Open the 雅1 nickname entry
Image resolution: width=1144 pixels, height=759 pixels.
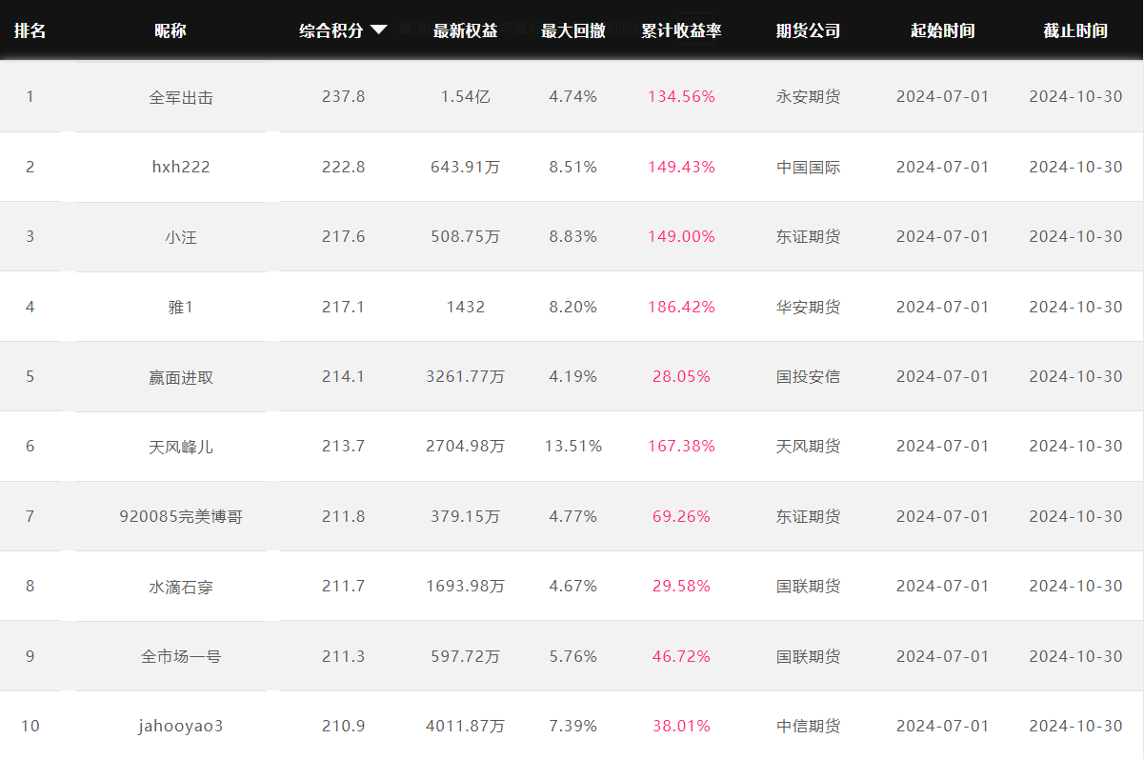pos(181,307)
